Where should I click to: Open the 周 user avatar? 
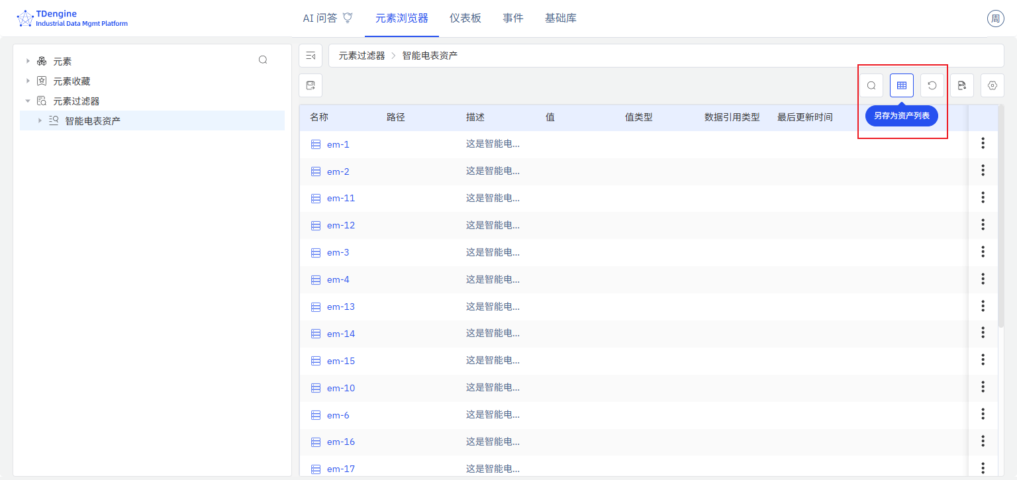(x=995, y=18)
